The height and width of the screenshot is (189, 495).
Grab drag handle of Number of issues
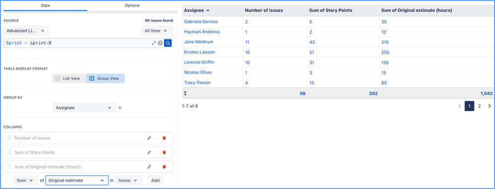point(9,138)
